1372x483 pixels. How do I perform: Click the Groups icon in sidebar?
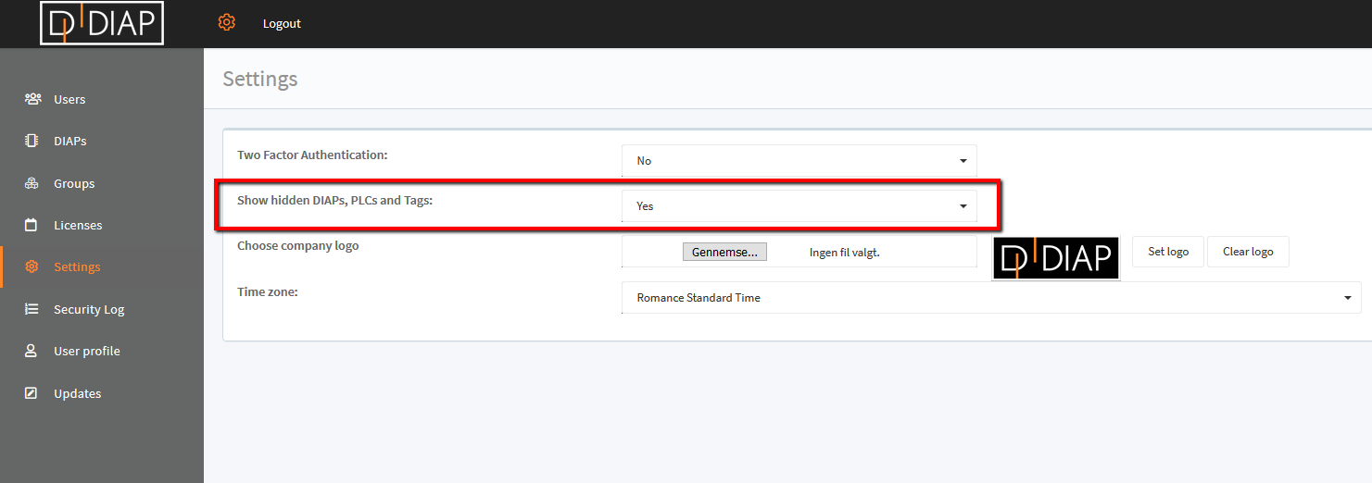click(x=31, y=183)
